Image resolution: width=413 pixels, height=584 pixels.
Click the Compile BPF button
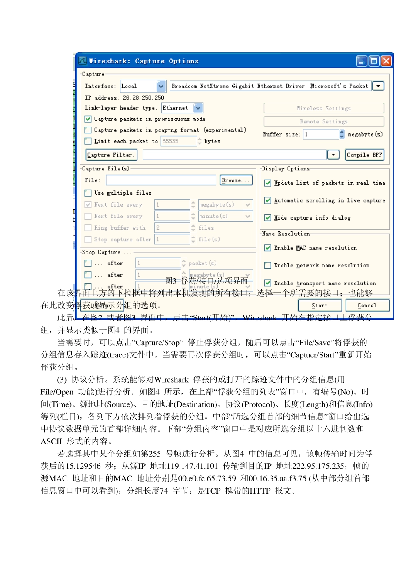coord(365,155)
